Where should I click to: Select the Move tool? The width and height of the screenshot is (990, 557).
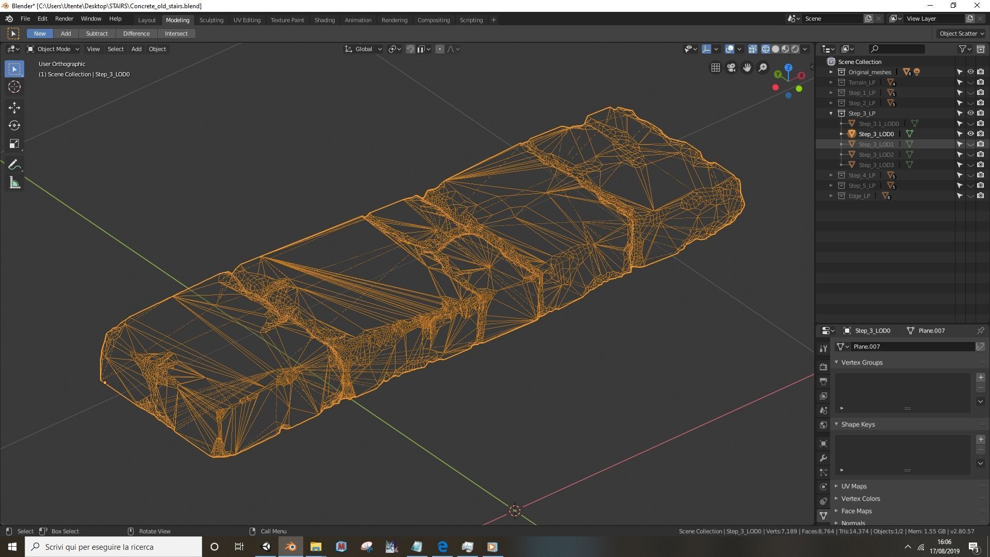pos(14,107)
